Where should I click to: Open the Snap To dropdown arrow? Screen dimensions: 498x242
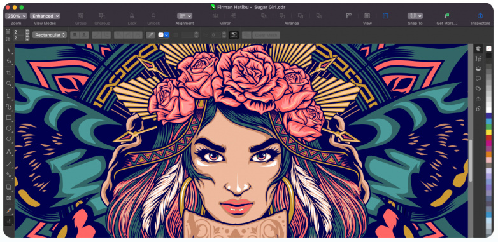pyautogui.click(x=420, y=16)
